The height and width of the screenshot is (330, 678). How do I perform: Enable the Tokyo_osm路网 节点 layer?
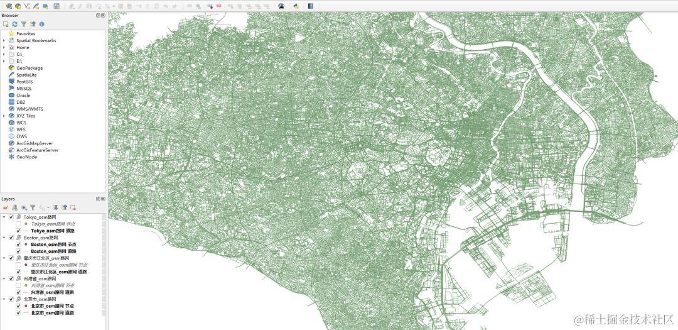18,224
